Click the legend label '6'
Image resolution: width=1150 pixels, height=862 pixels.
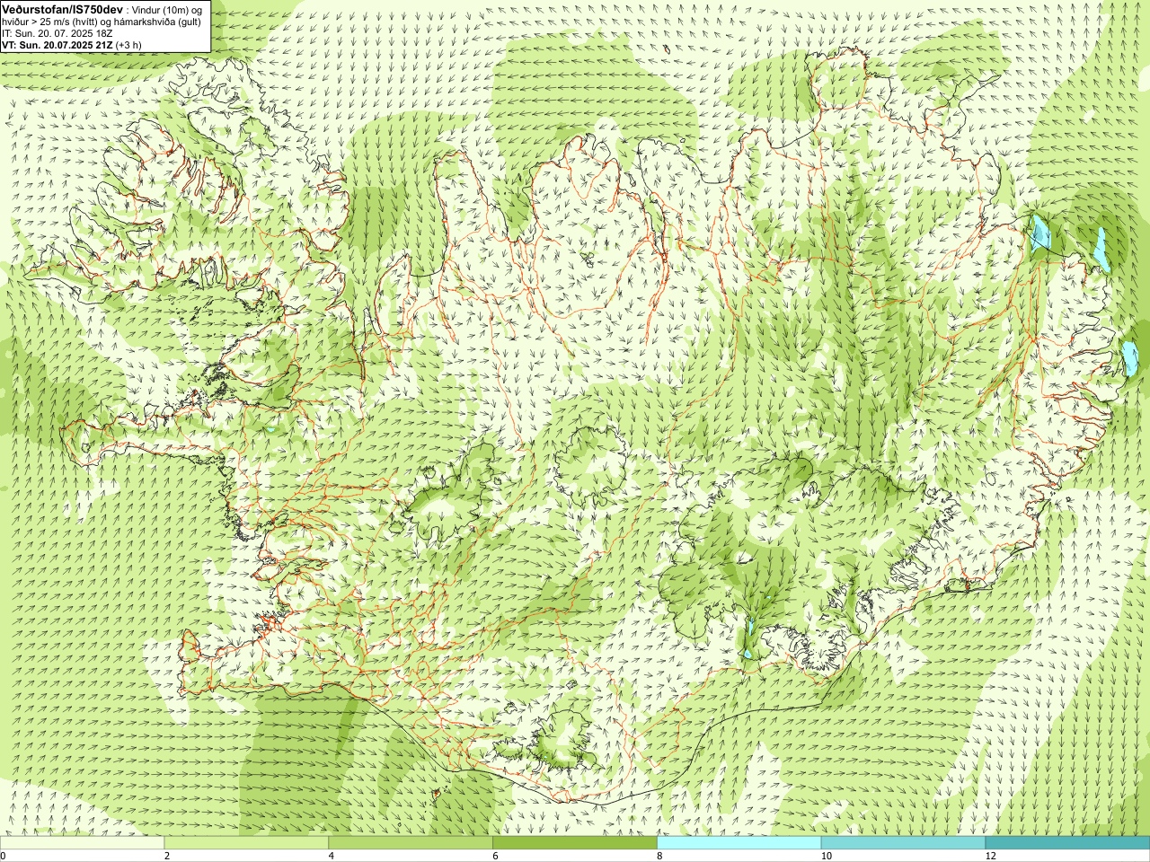pos(495,856)
